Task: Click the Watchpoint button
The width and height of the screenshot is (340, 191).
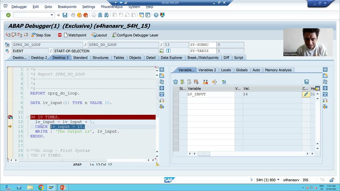Action: (x=75, y=35)
